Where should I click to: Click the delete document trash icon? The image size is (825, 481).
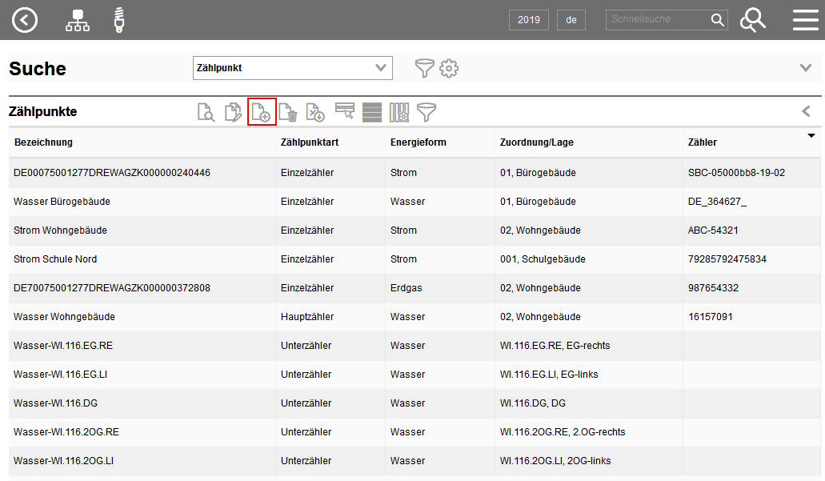coord(288,112)
